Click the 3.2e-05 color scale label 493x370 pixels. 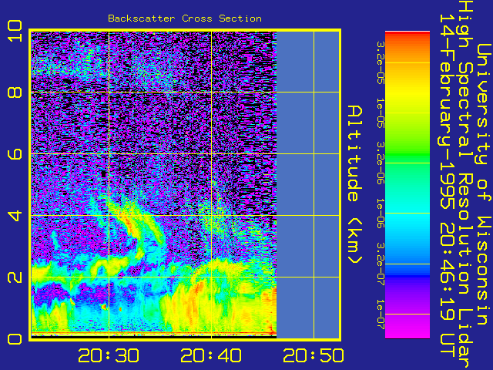coord(381,62)
